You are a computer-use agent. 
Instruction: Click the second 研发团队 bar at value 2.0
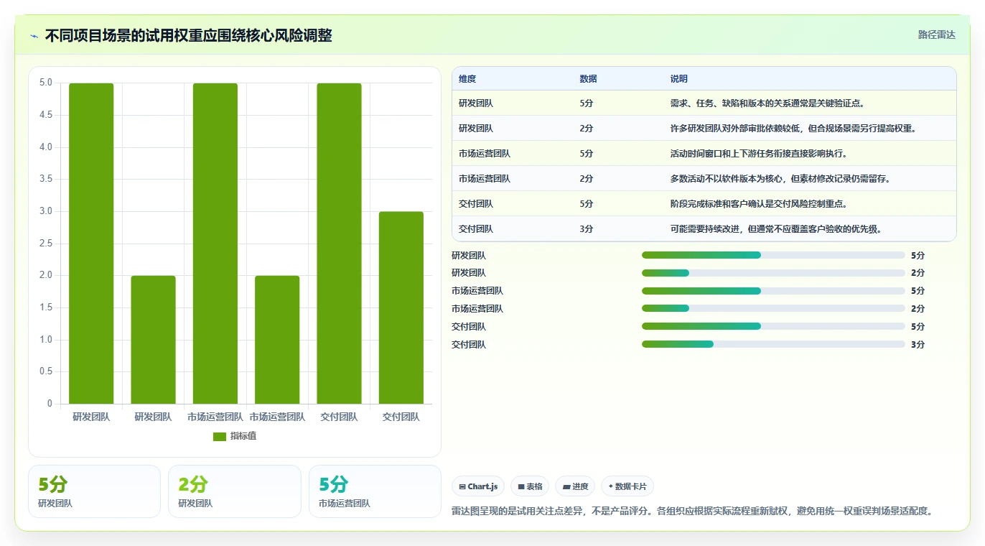pos(153,340)
